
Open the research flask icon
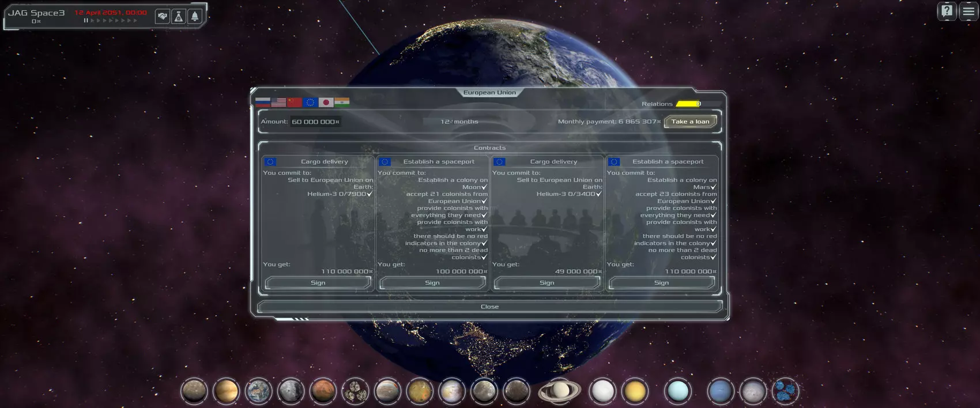pos(179,17)
